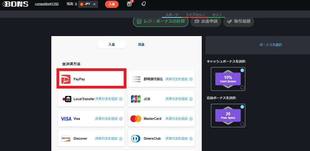Click plus icon in JCB row
Viewport: 310px width, 151px height.
[x=191, y=99]
